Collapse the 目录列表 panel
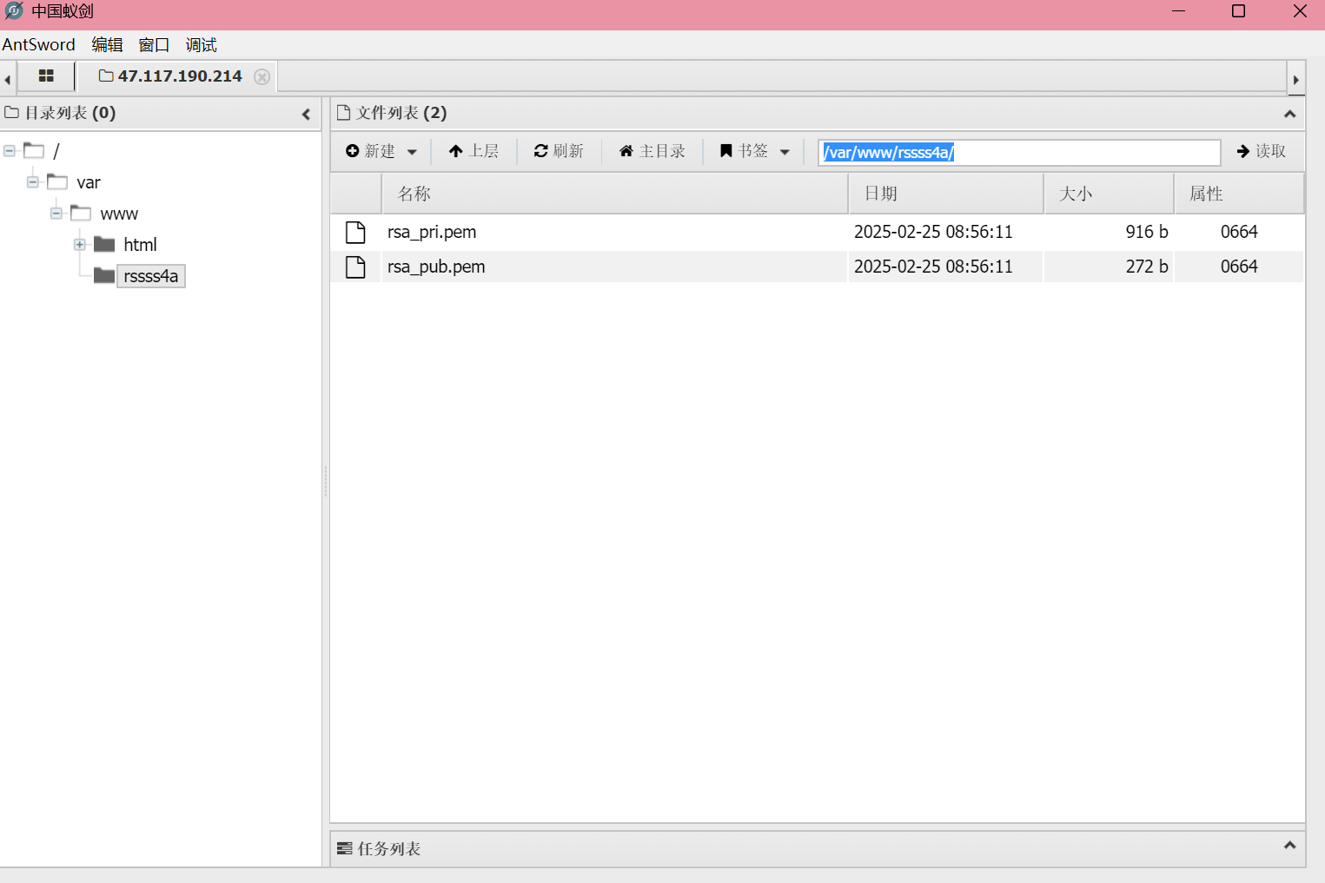 click(306, 114)
